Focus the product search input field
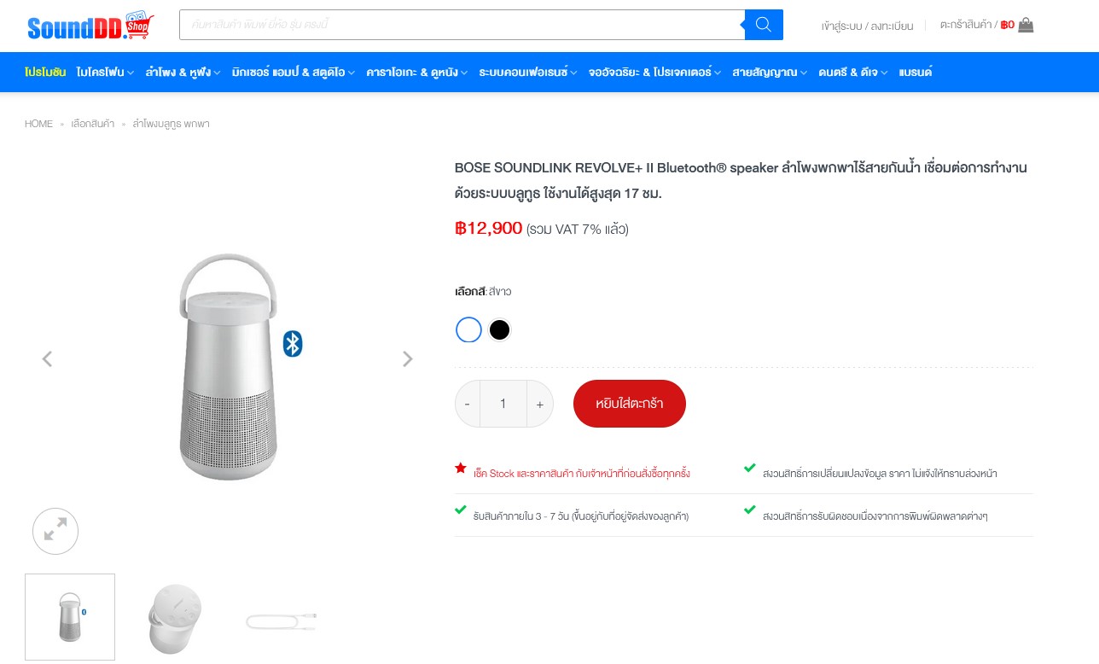 [461, 25]
